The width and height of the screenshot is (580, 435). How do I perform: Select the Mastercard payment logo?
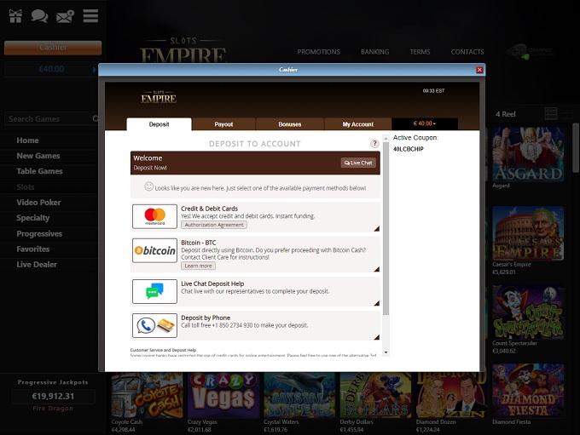(x=154, y=216)
